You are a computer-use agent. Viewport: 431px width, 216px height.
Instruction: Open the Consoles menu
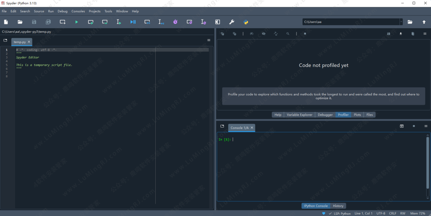click(78, 11)
